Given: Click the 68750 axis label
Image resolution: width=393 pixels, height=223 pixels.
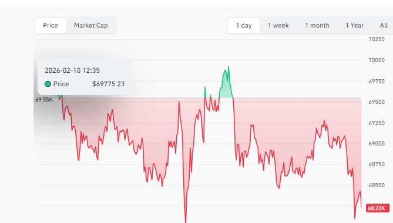Looking at the screenshot, I should (376, 164).
